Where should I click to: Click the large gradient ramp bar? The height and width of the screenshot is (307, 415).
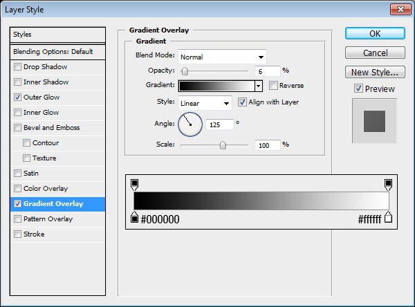[261, 201]
